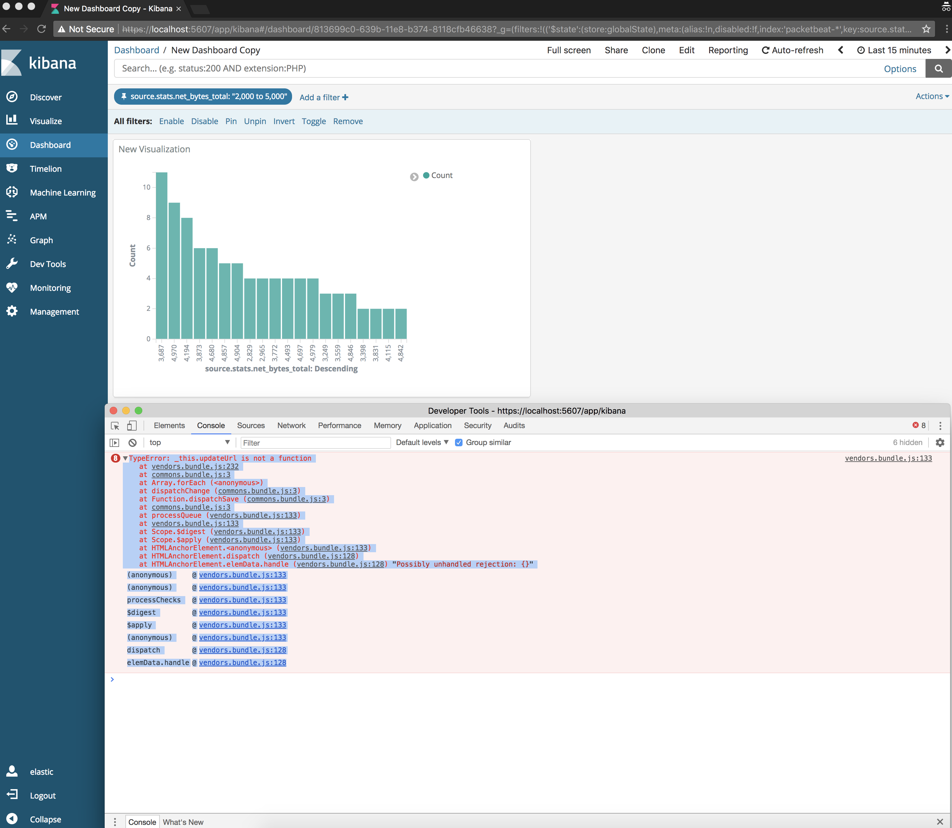952x828 pixels.
Task: Open Dev Tools wrench icon in sidebar
Action: coord(12,264)
